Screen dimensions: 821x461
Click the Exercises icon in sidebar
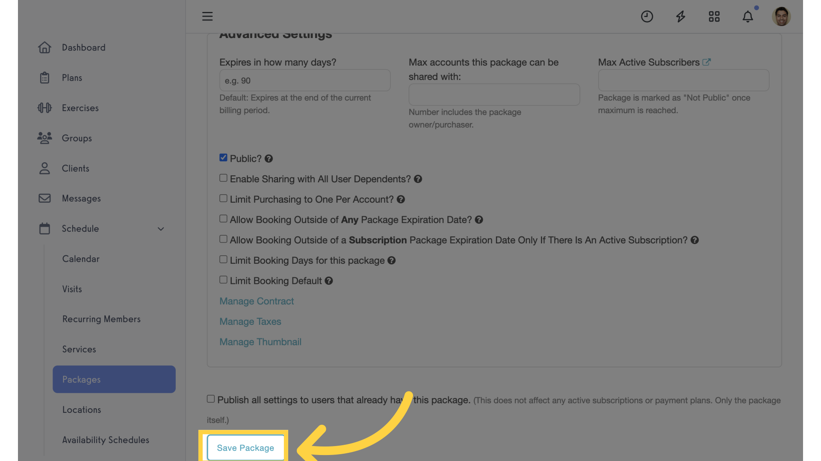[x=44, y=108]
